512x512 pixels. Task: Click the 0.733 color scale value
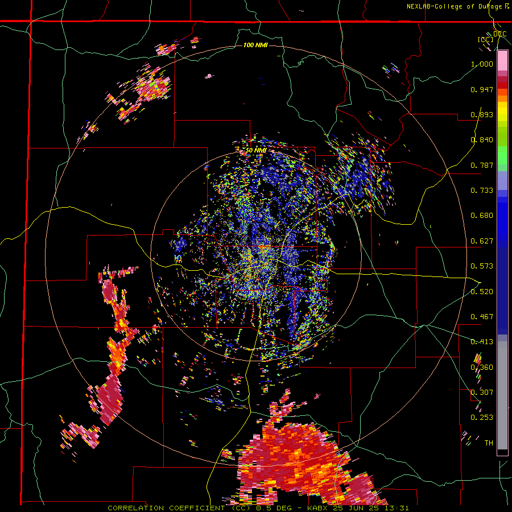pyautogui.click(x=482, y=191)
